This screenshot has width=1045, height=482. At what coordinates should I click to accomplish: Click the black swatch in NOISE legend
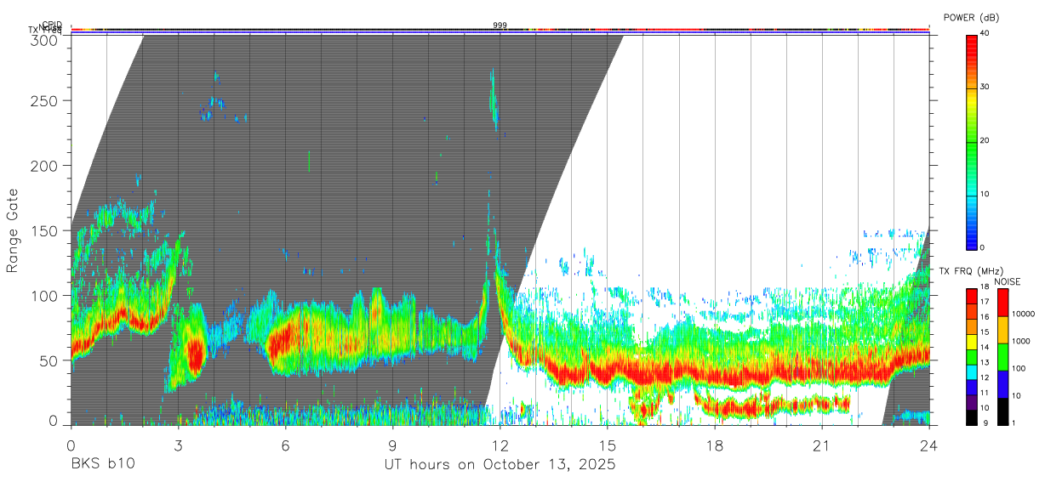1002,411
